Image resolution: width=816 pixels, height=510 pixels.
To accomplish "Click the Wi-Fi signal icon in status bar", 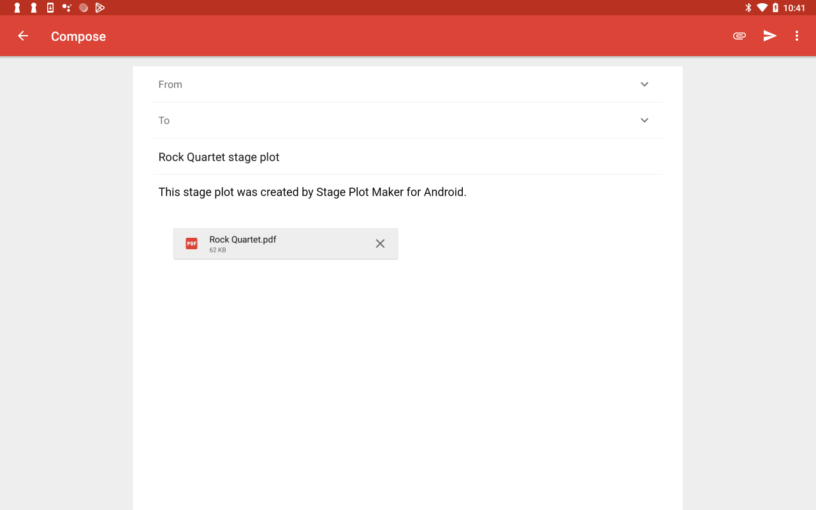I will pos(761,8).
